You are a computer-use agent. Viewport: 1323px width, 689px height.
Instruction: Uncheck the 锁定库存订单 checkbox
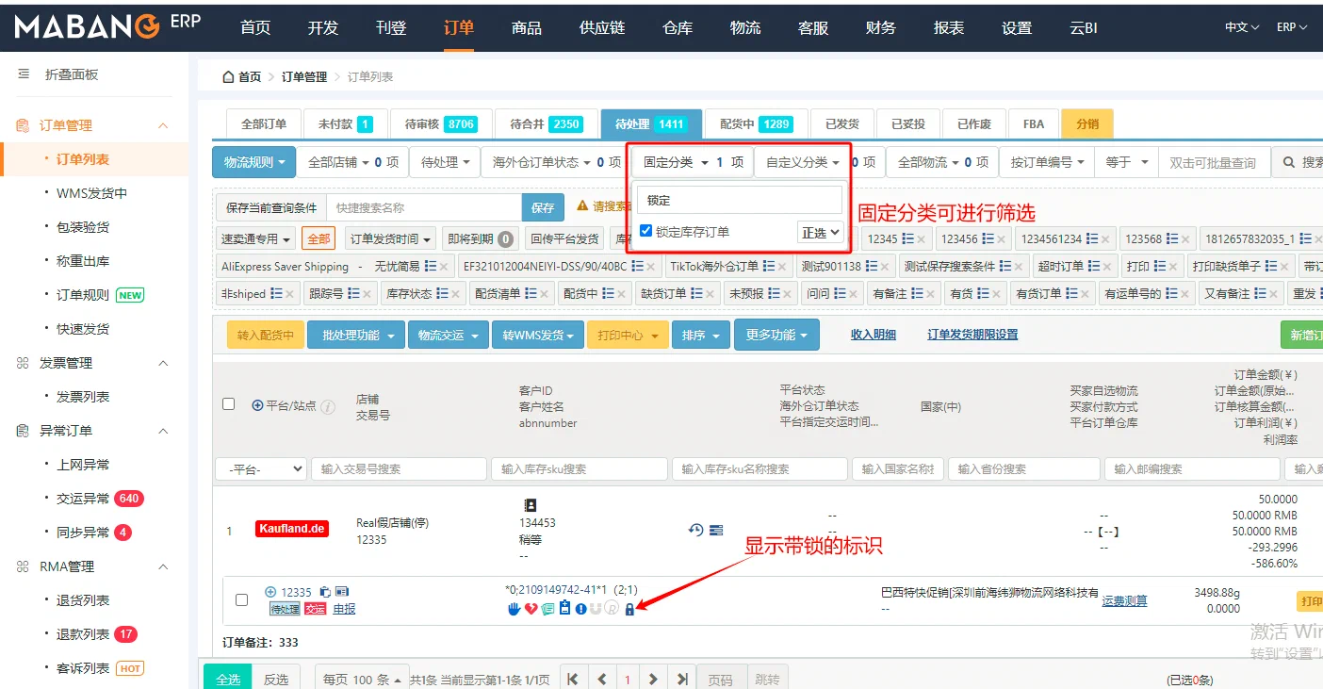coord(645,231)
